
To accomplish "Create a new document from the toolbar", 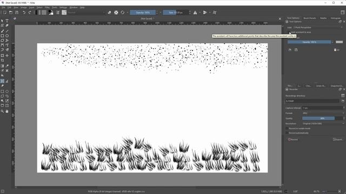I will click(x=5, y=12).
